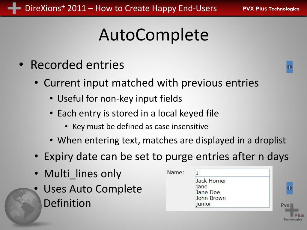
Task: Pick "John Brown" from the droplist
Action: click(x=211, y=198)
